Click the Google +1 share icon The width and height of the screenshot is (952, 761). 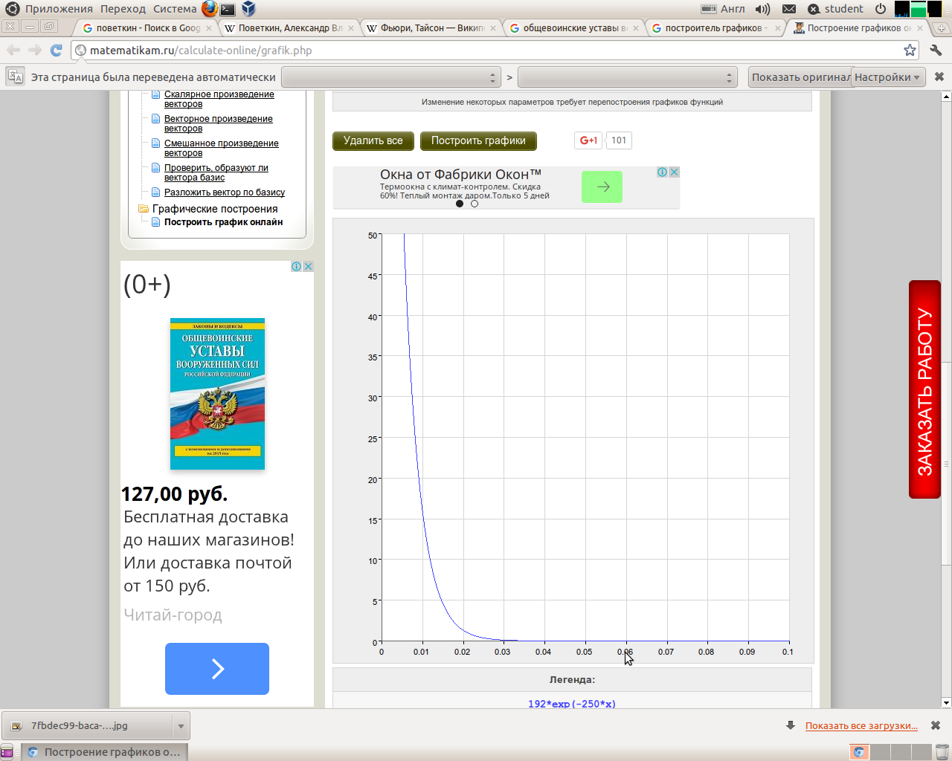click(588, 140)
